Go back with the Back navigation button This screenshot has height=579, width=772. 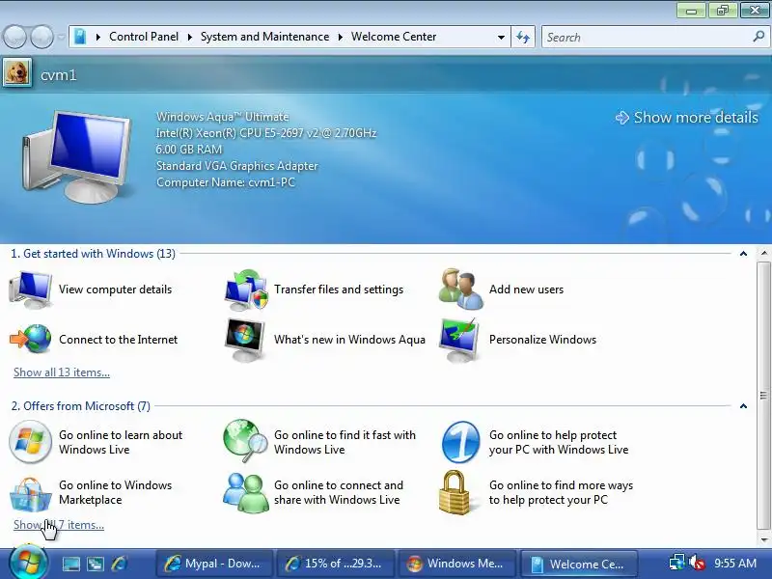pyautogui.click(x=14, y=37)
